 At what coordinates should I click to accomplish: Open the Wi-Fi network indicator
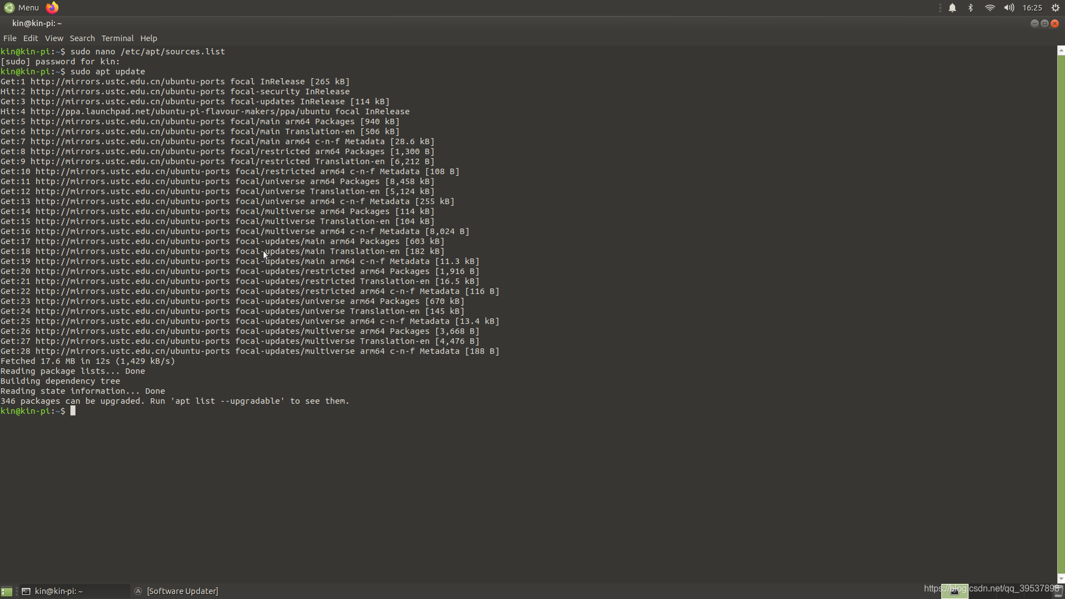(990, 8)
